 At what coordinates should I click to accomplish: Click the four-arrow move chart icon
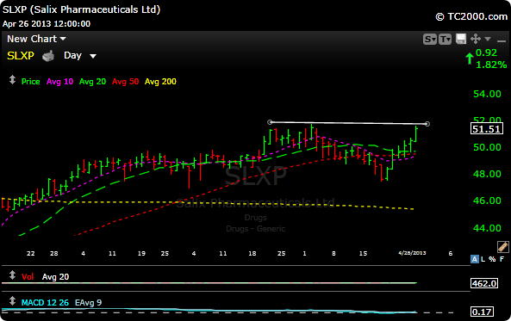[476, 39]
